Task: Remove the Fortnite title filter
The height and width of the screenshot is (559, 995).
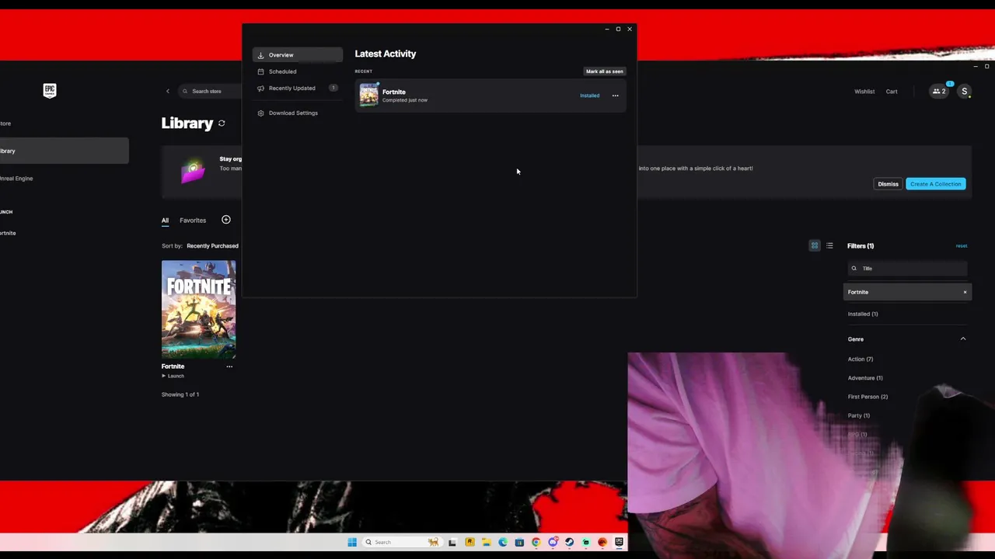Action: [965, 292]
